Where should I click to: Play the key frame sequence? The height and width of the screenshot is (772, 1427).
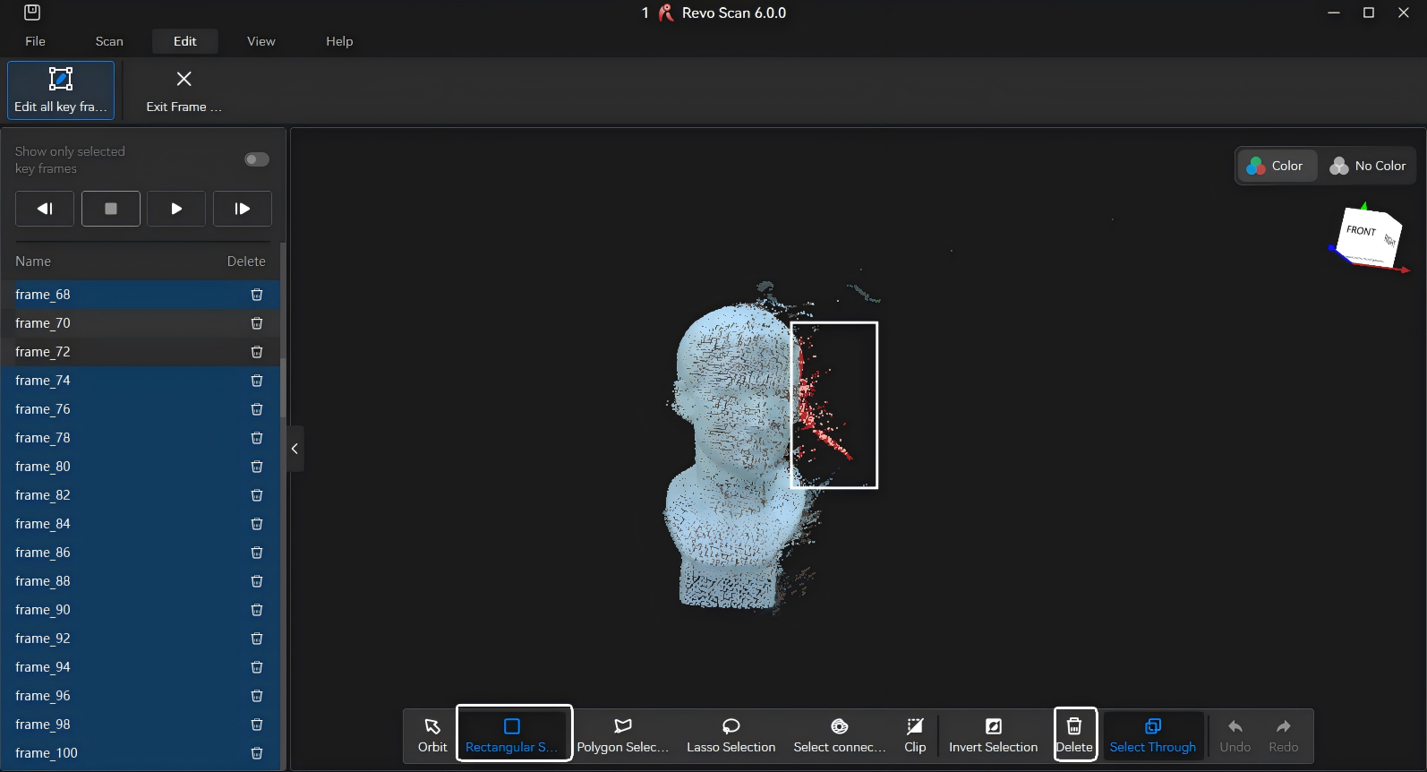pyautogui.click(x=176, y=209)
